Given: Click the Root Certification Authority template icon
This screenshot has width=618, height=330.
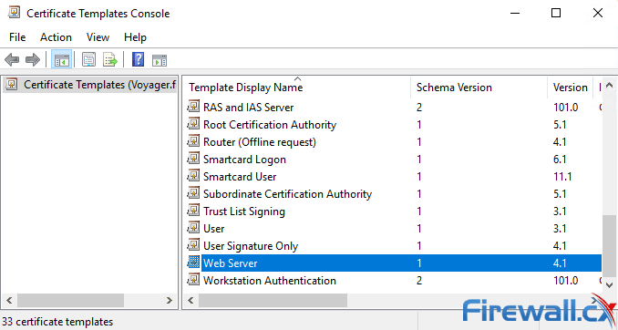Looking at the screenshot, I should point(193,124).
